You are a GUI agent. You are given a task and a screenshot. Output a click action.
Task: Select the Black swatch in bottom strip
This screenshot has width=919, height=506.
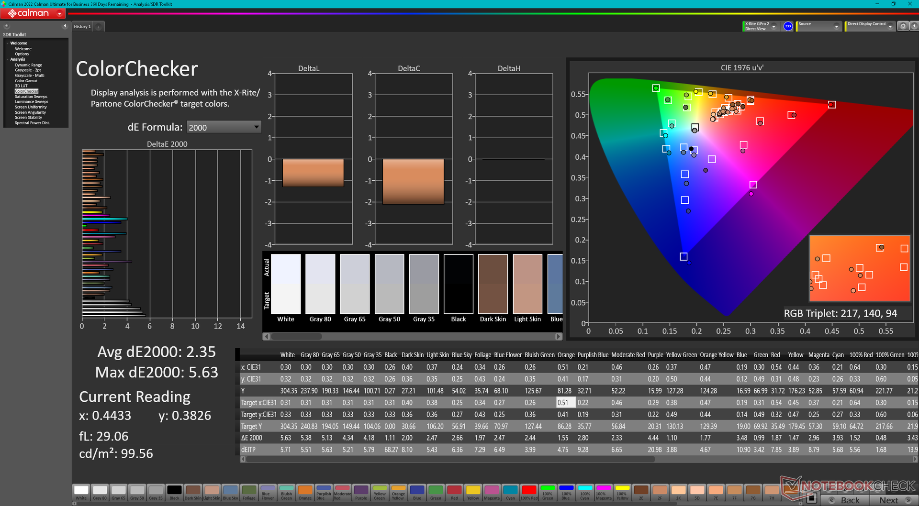pyautogui.click(x=174, y=493)
